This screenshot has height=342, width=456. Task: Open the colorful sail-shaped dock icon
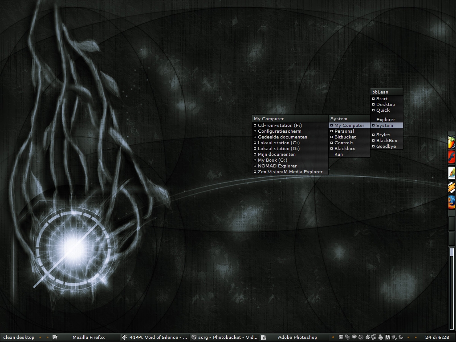pos(452,172)
